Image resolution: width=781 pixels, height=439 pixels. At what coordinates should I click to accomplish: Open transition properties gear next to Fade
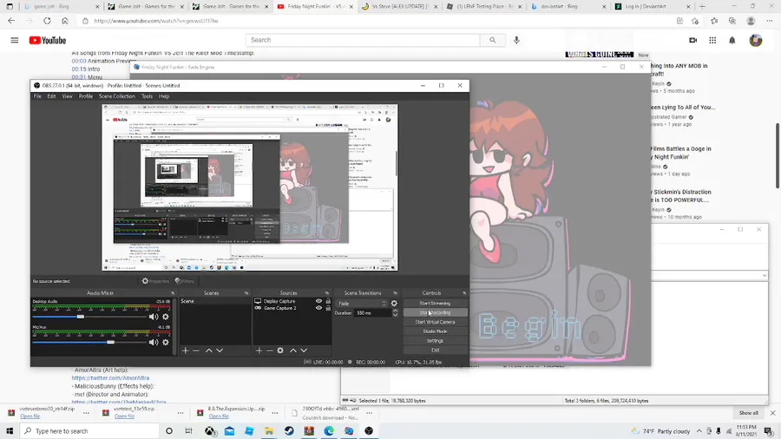pos(394,303)
